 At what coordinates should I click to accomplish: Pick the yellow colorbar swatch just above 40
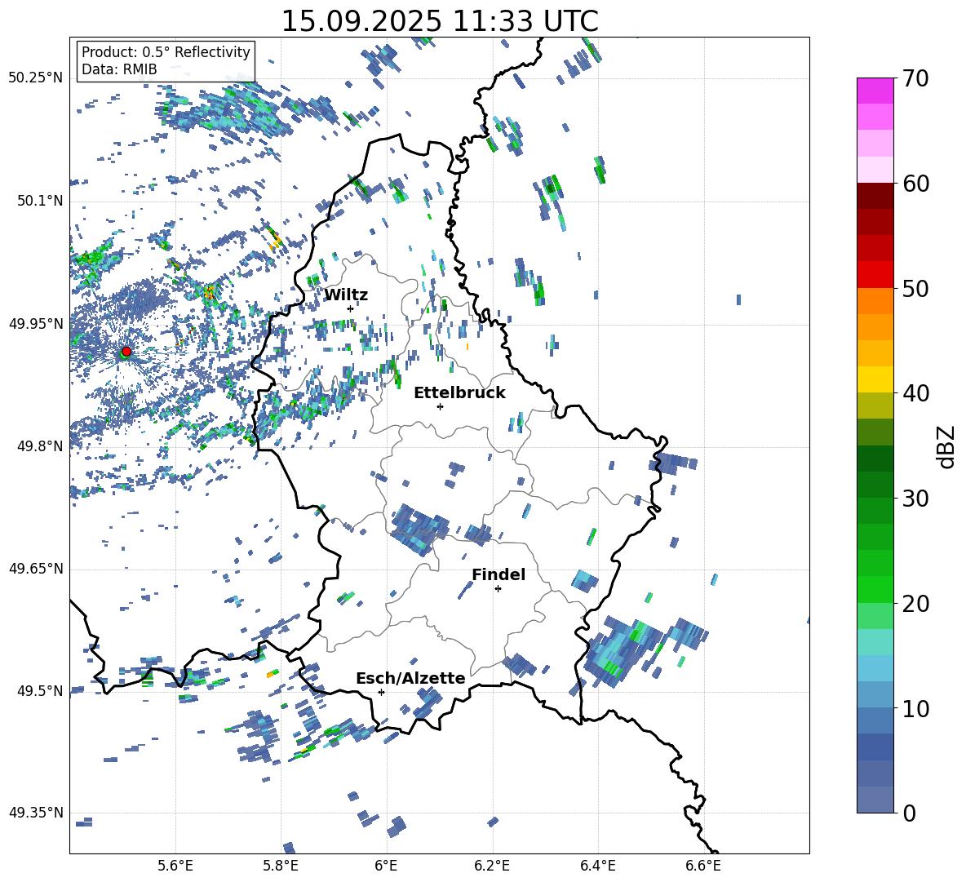coord(875,379)
